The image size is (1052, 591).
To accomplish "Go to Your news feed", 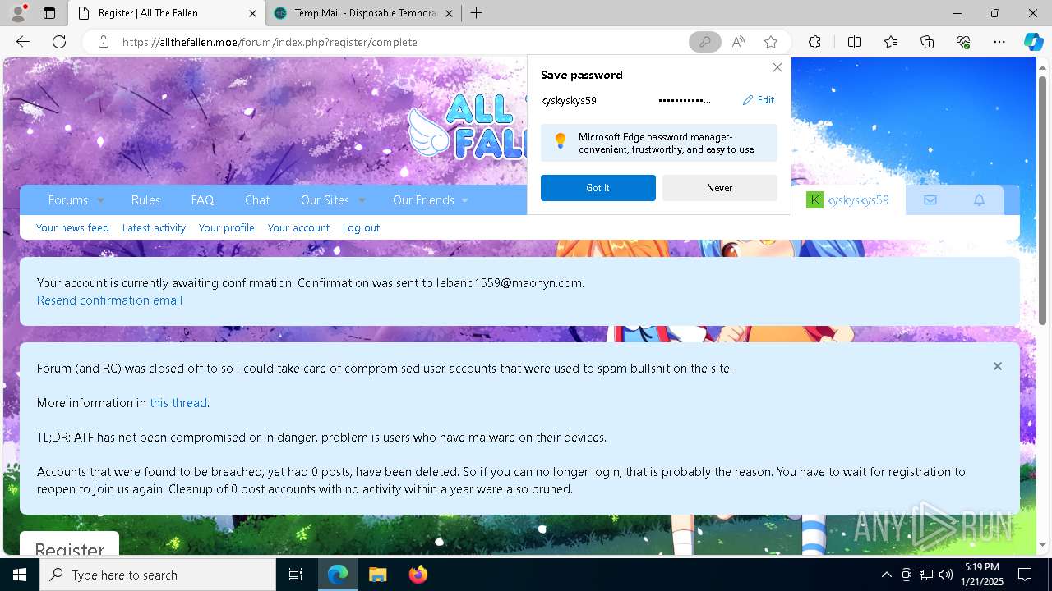I will [x=72, y=227].
